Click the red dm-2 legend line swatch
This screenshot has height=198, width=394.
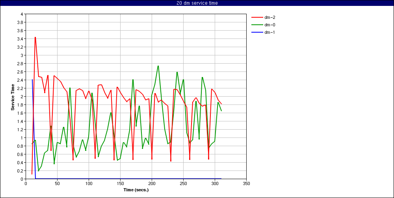[257, 18]
